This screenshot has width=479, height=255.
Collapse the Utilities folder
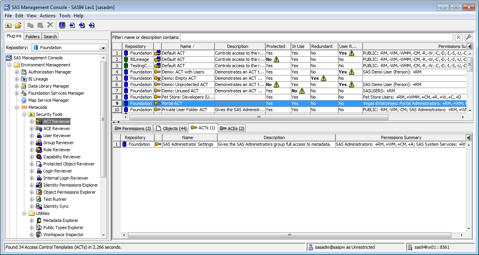(24, 213)
